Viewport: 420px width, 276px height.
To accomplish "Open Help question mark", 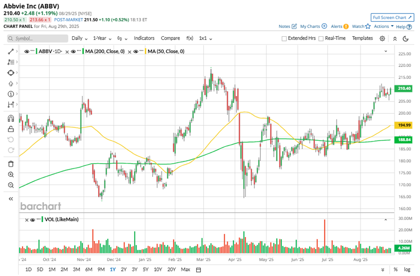I will [409, 27].
